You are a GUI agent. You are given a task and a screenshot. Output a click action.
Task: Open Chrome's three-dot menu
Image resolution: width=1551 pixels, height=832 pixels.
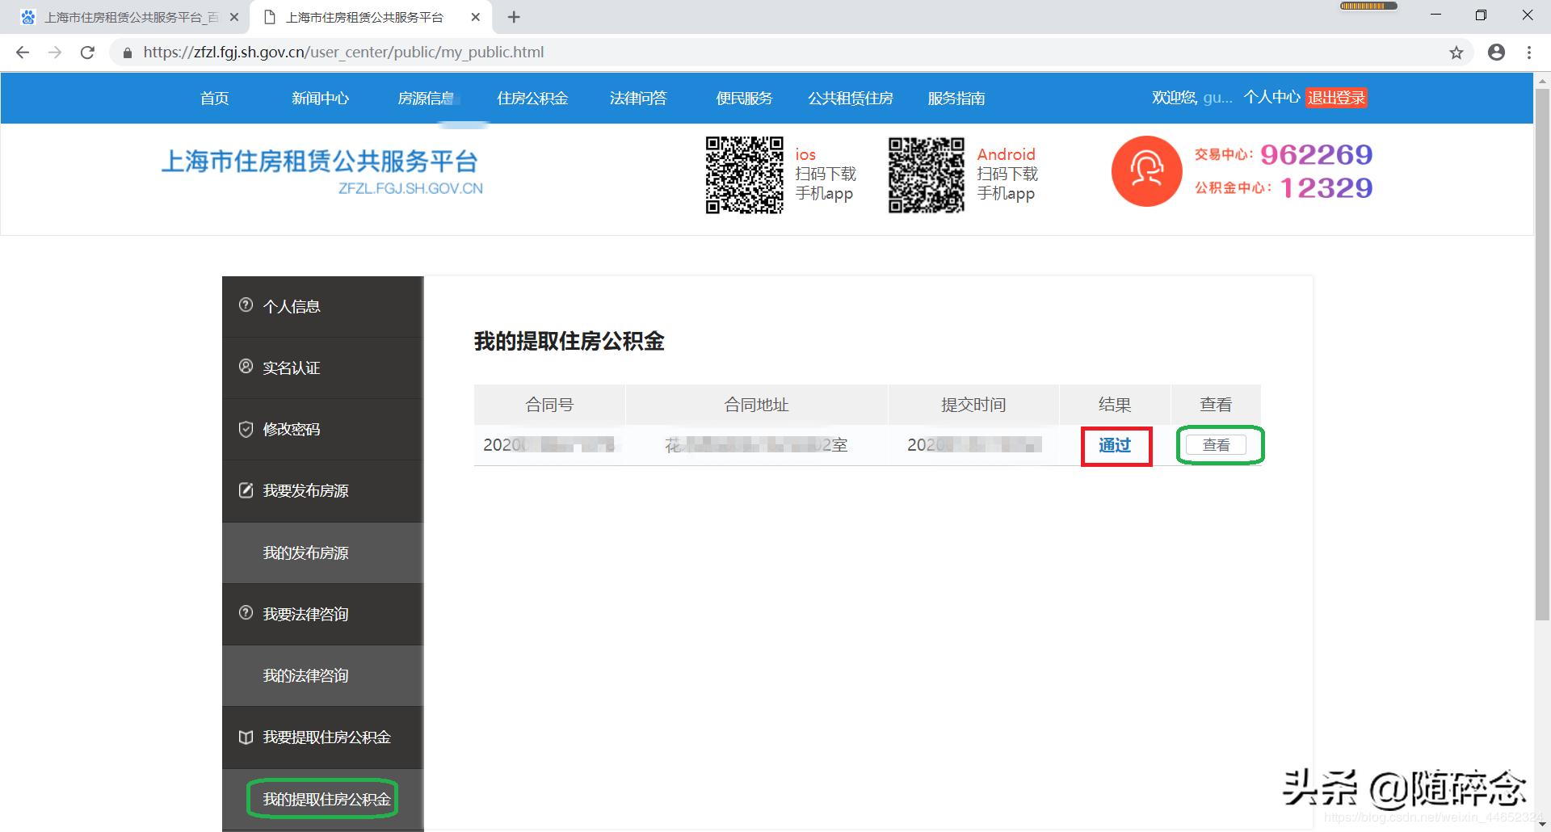1529,52
